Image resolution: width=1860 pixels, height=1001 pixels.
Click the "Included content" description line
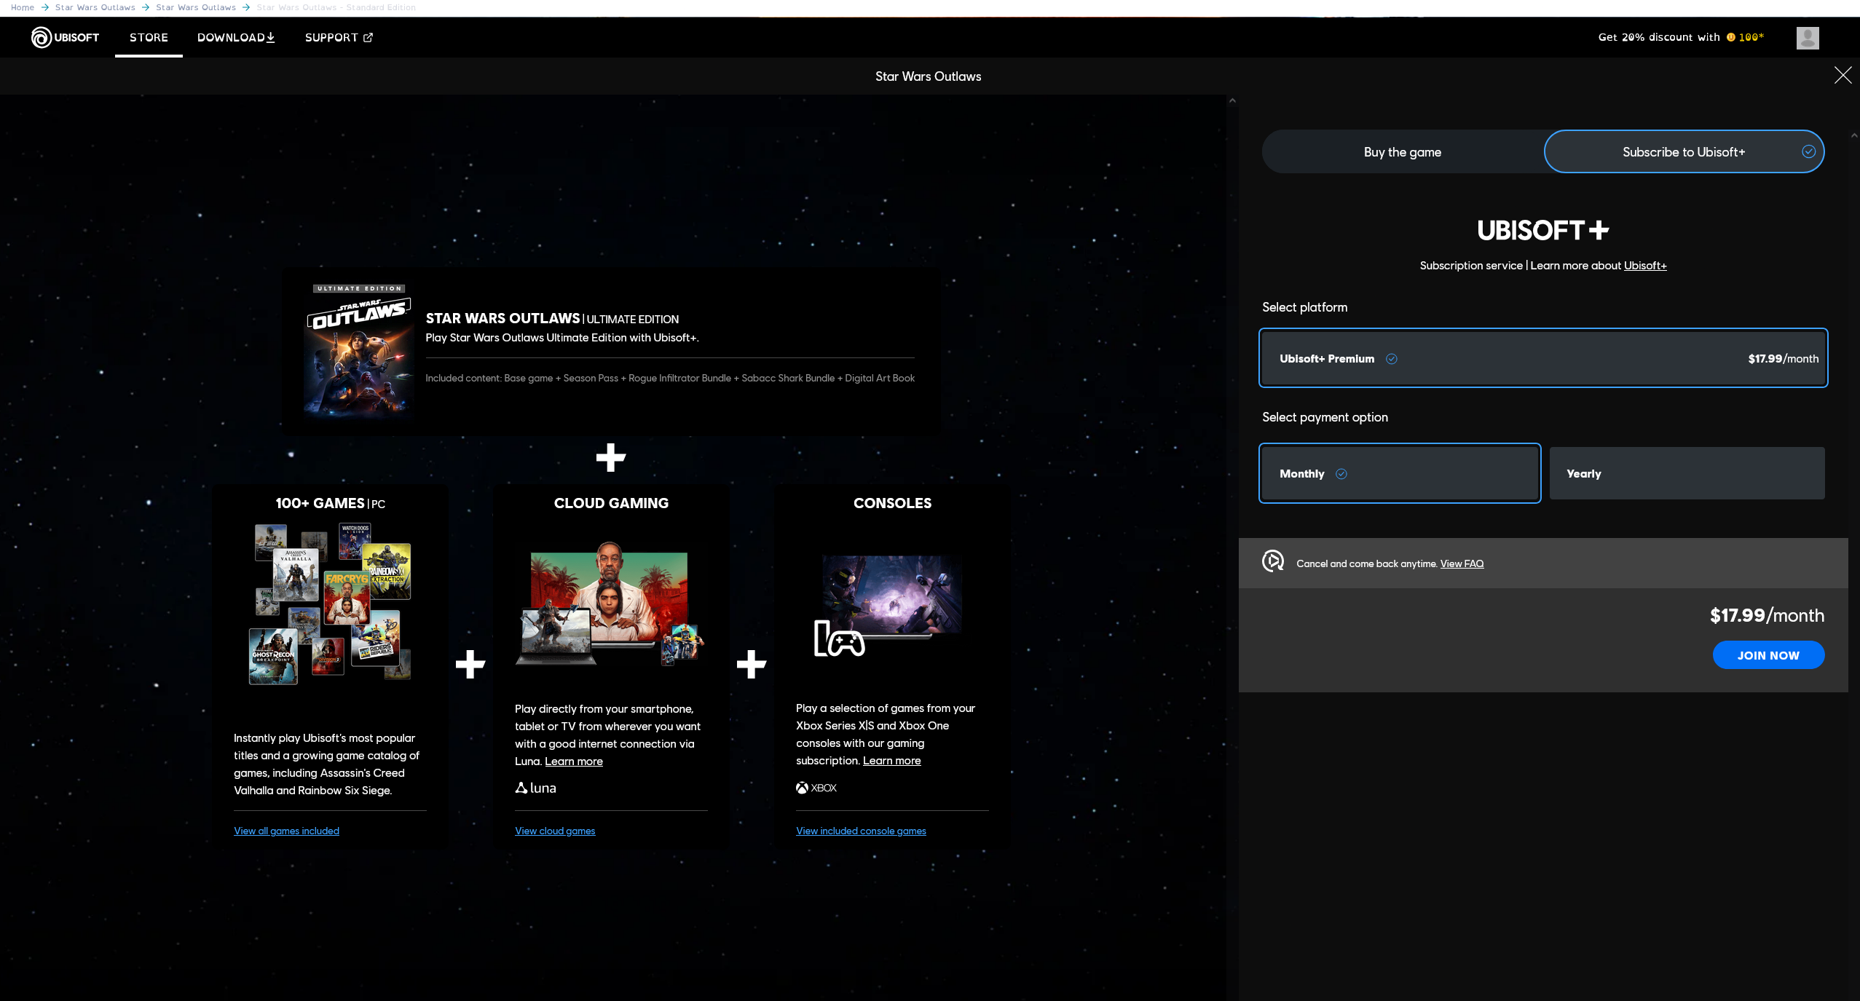pyautogui.click(x=670, y=378)
